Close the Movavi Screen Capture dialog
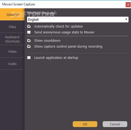Screen dimensions: 131x130 (x=128, y=5)
